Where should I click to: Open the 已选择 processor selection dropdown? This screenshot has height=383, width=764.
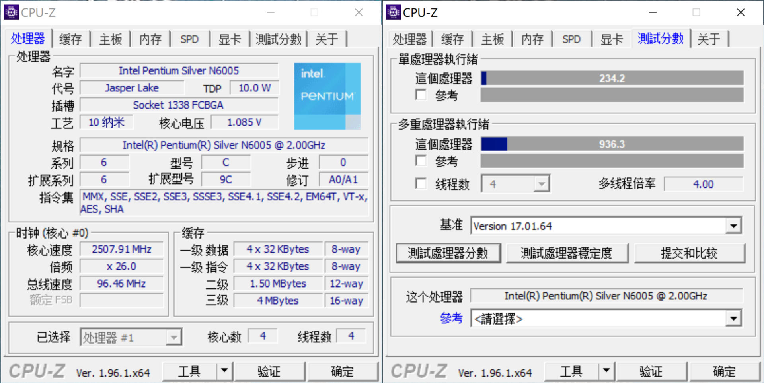[x=174, y=337]
